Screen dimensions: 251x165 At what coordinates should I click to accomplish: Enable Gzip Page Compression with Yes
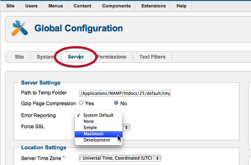tap(81, 103)
